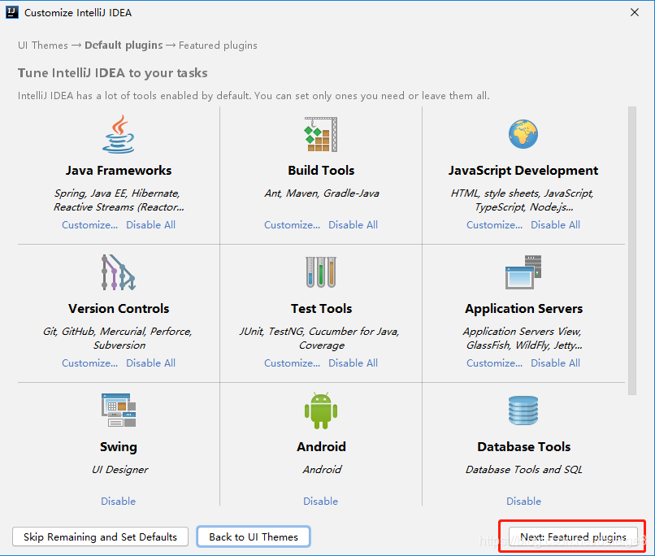
Task: Click the Build Tools crane icon
Action: [321, 134]
